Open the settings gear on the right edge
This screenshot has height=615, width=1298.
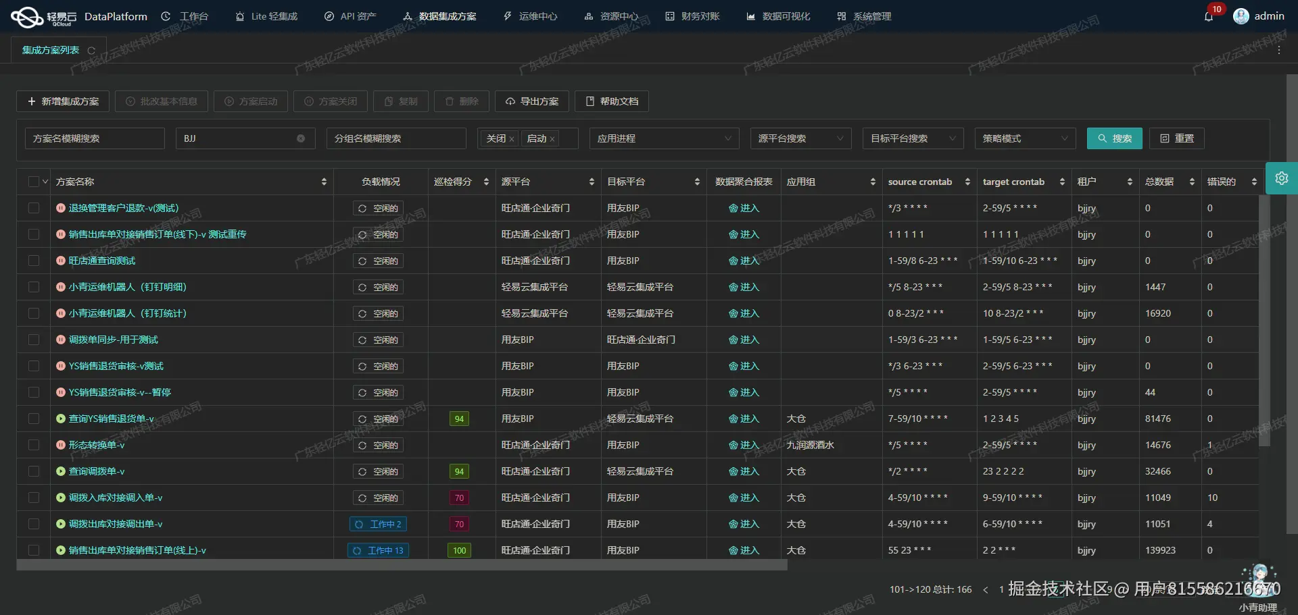point(1282,178)
